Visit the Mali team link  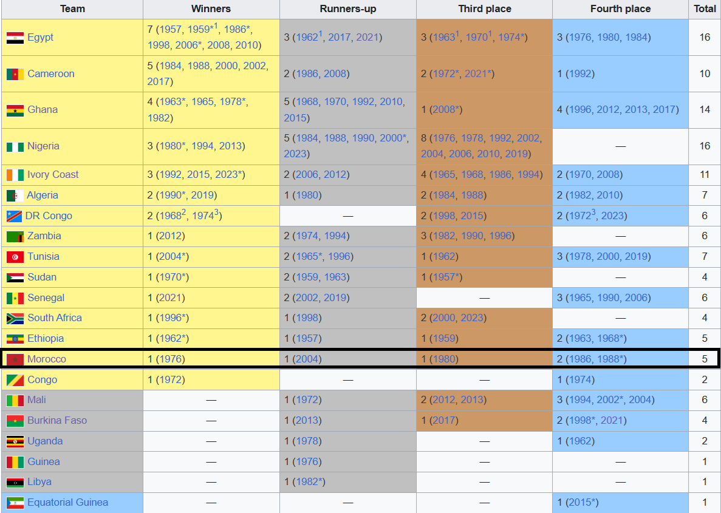37,399
